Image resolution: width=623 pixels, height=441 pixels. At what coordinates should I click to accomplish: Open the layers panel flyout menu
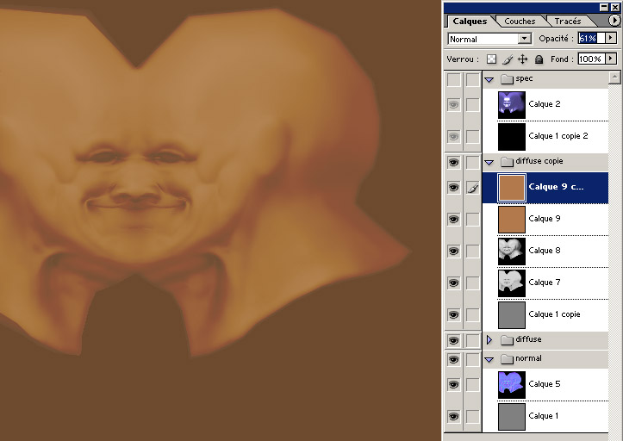coord(614,20)
